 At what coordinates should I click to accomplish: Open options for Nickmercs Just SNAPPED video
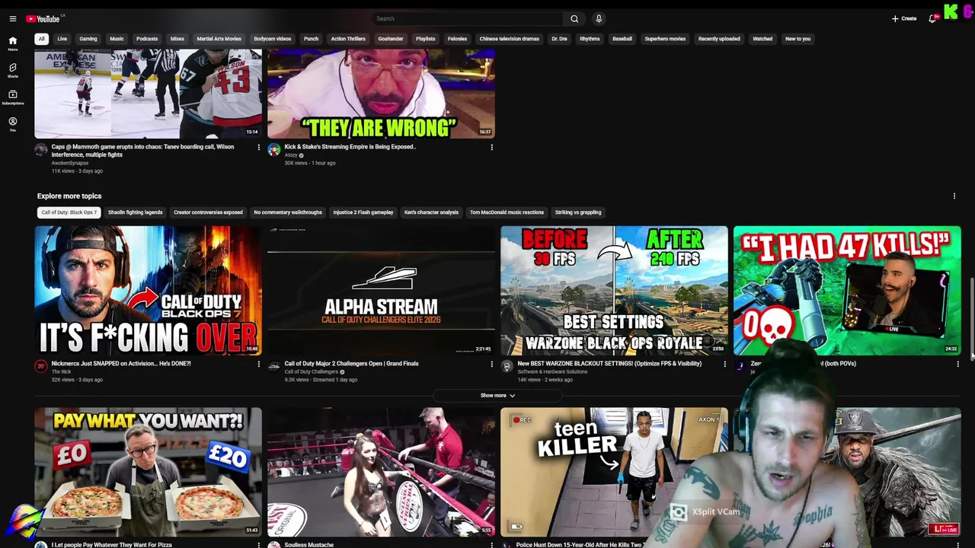[x=258, y=365]
